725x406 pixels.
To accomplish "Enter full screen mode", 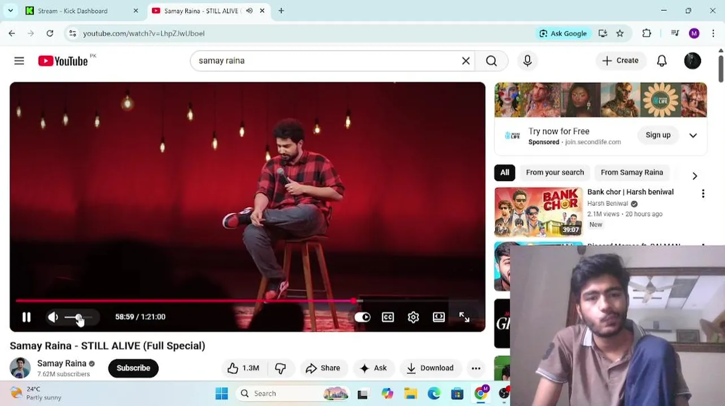I will (464, 317).
